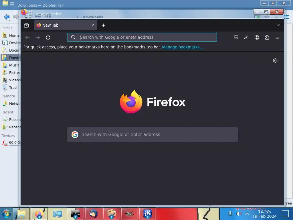Launch Thunderbird from taskbar
Screen dimensions: 293x220
[94, 214]
